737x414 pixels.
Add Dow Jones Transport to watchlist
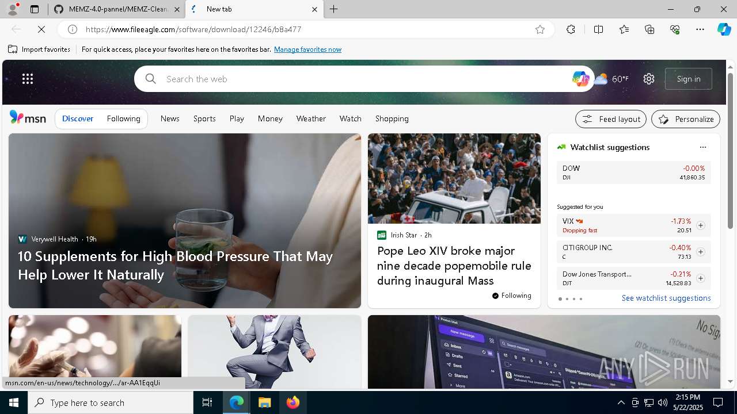(700, 278)
